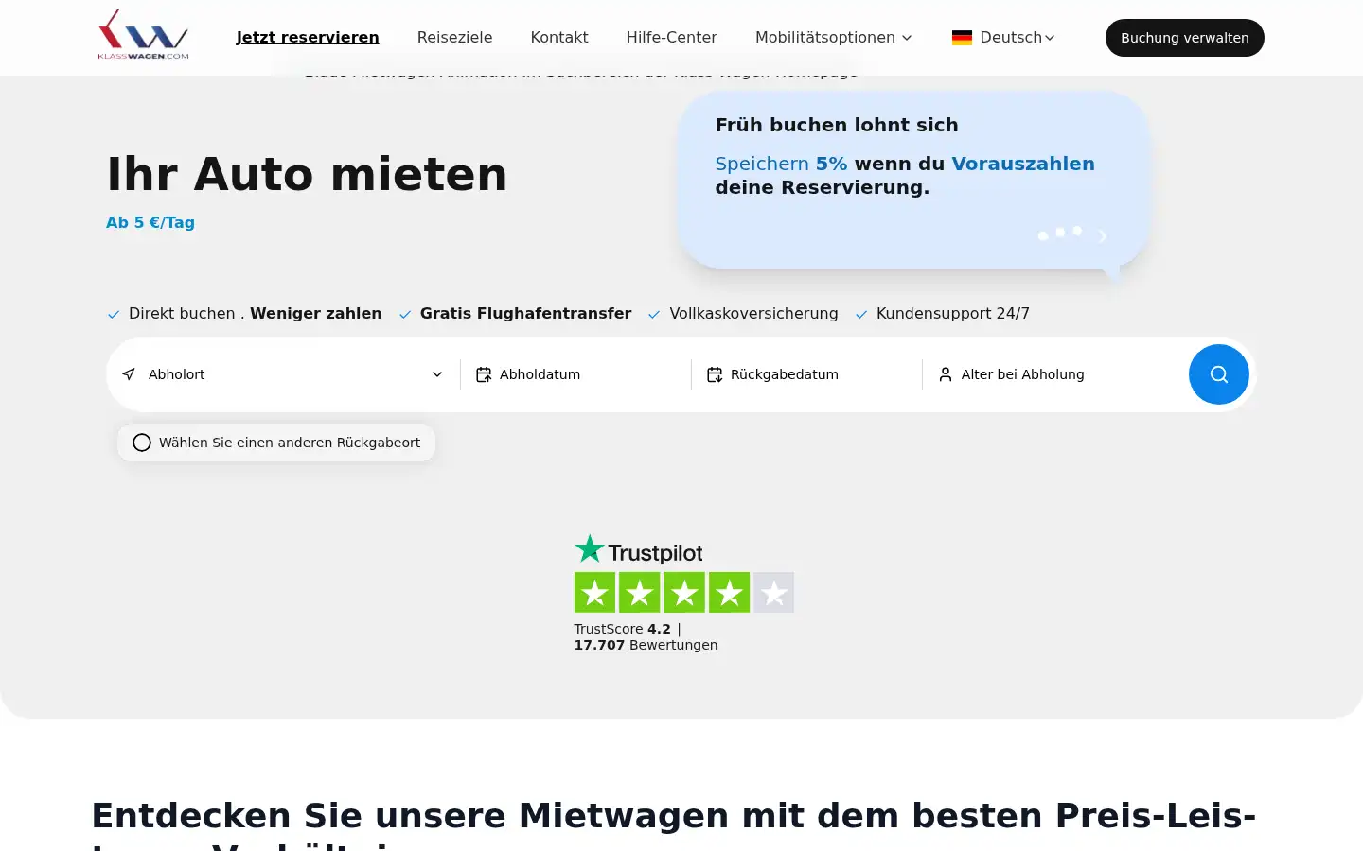The width and height of the screenshot is (1363, 851).
Task: Open the Jetzt reservieren page
Action: 308,38
